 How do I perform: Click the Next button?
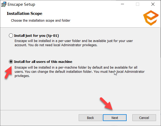point(115,118)
